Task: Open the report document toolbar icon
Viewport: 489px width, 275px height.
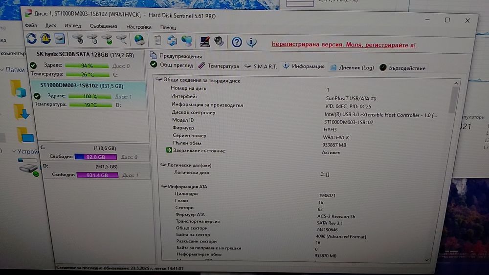Action: point(157,41)
